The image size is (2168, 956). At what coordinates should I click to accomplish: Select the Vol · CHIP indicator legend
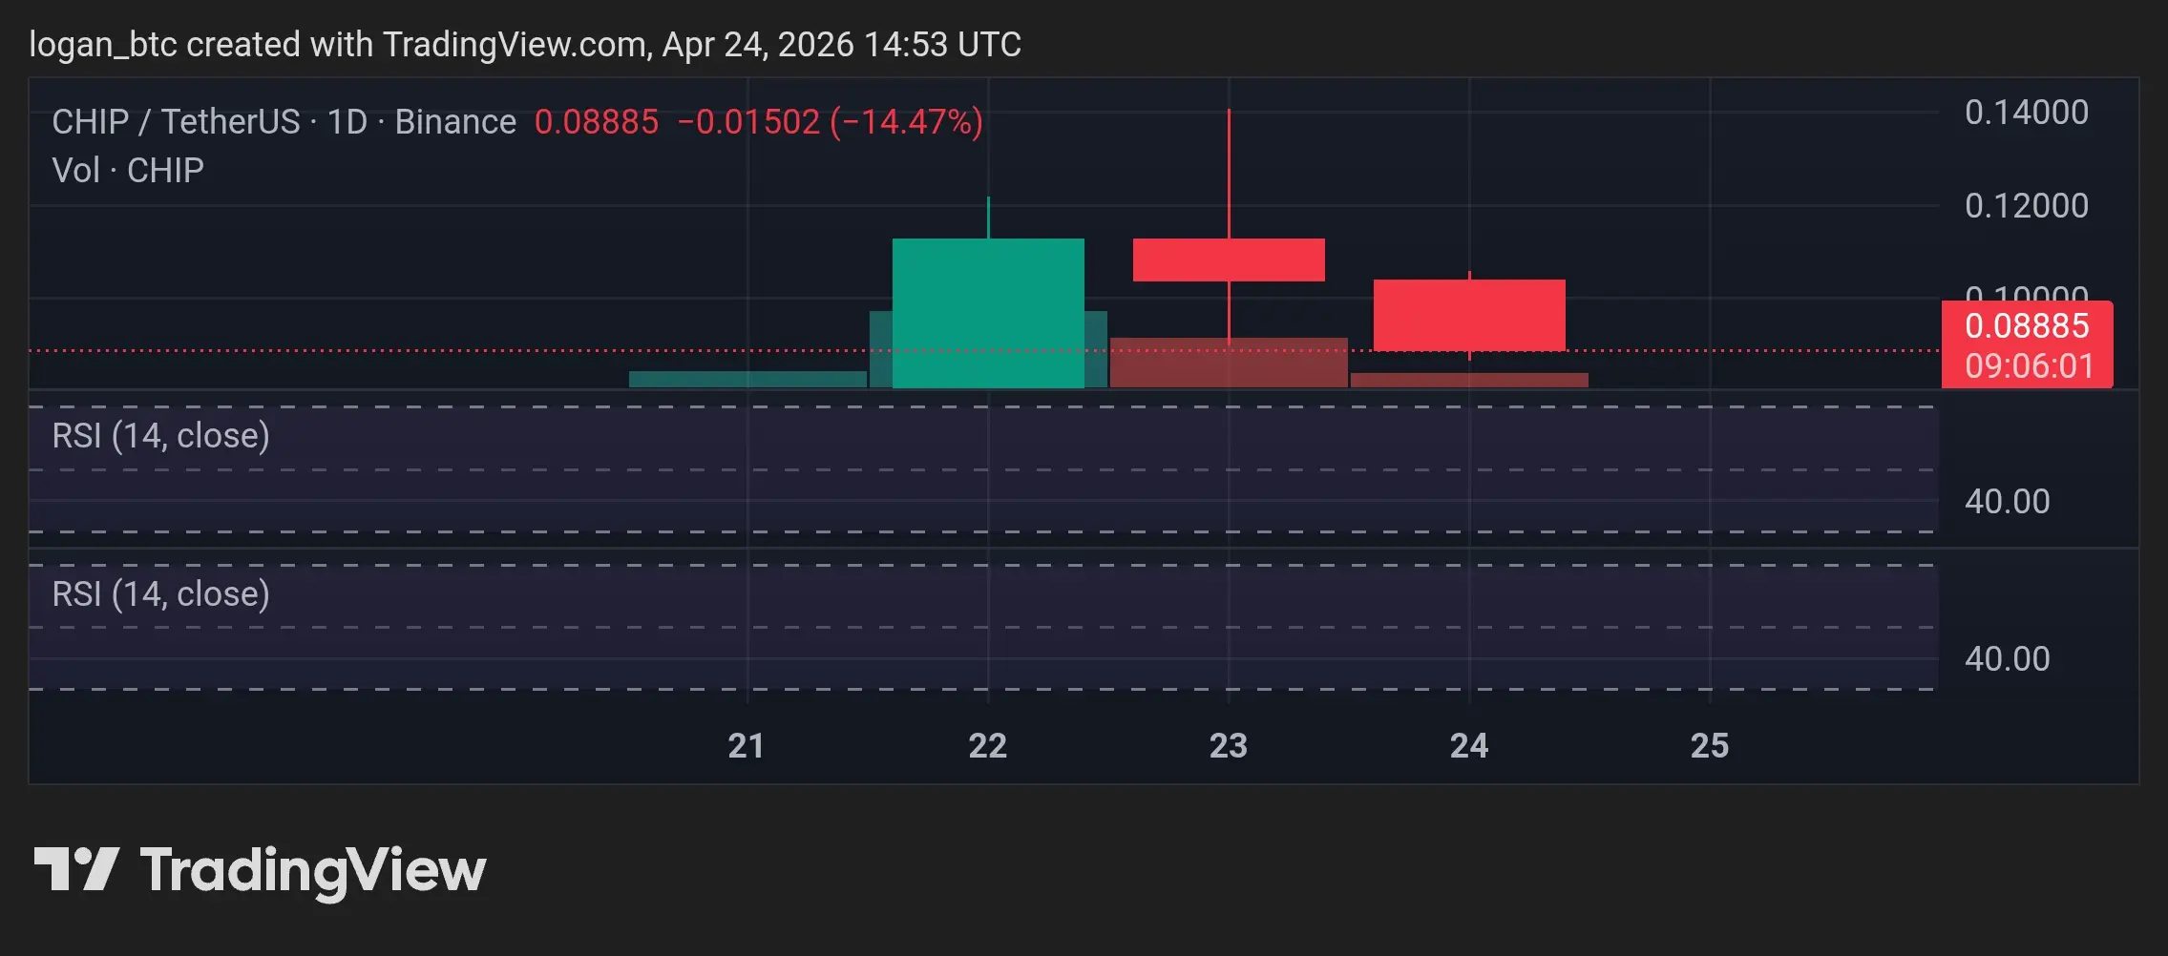[x=128, y=170]
